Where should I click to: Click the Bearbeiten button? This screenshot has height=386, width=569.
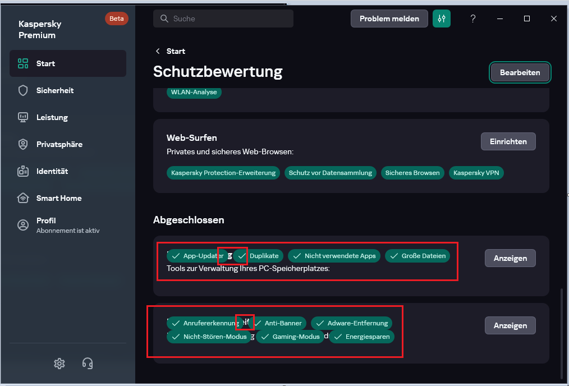coord(520,72)
